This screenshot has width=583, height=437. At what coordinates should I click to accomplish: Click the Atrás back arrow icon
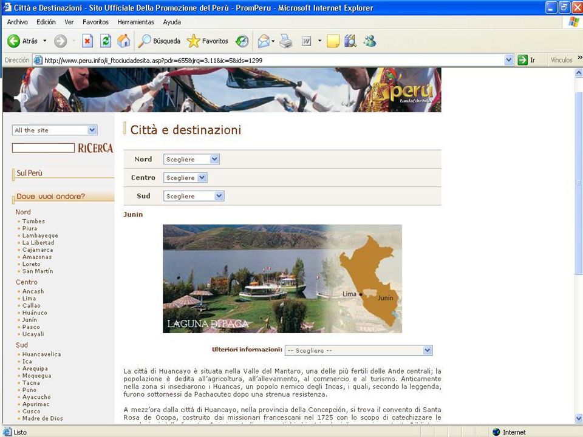click(14, 41)
